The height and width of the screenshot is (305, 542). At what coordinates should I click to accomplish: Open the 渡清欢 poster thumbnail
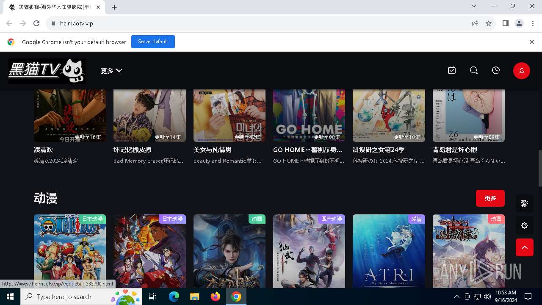(70, 116)
